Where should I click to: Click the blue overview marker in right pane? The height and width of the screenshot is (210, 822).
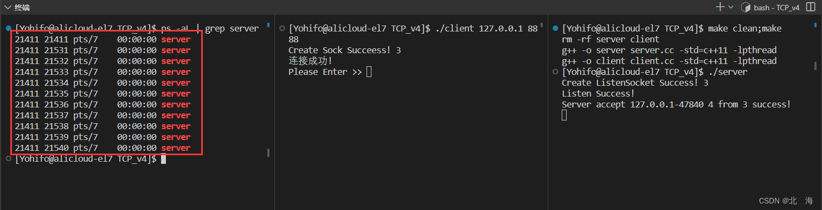pos(815,25)
